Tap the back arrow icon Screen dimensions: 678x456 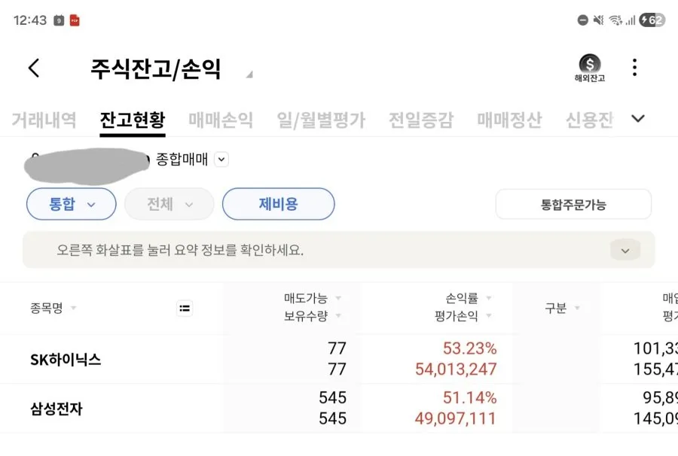point(34,68)
